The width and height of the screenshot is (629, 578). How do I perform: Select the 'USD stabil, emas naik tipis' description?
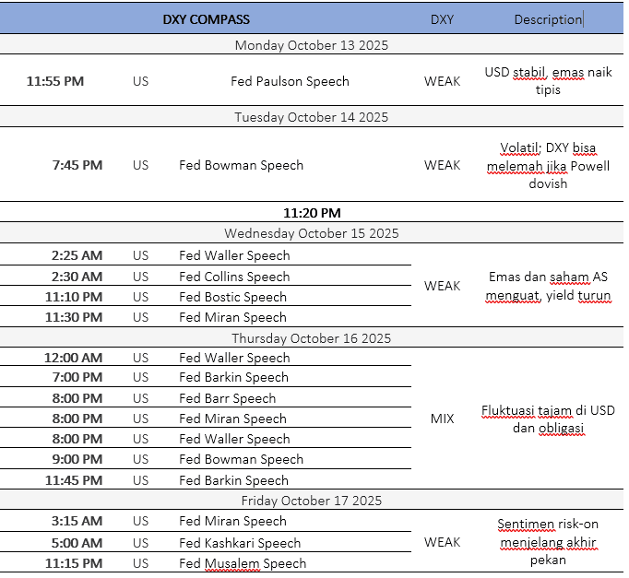click(548, 81)
